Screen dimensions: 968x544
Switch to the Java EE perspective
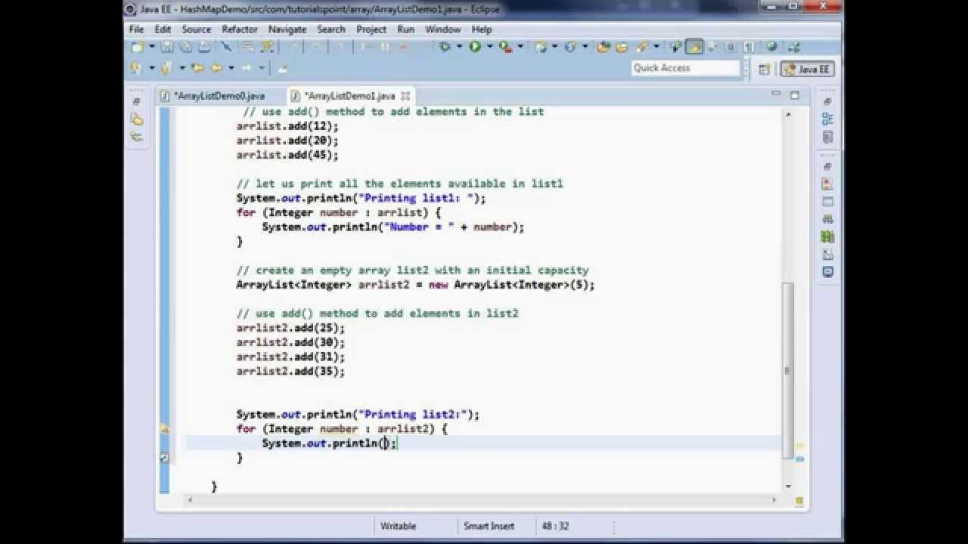(x=808, y=69)
